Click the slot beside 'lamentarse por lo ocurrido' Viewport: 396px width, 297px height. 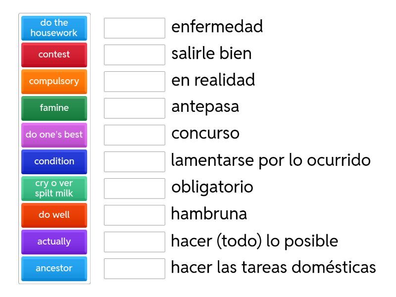point(134,161)
